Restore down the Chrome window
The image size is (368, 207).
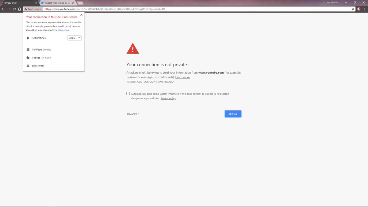(355, 2)
